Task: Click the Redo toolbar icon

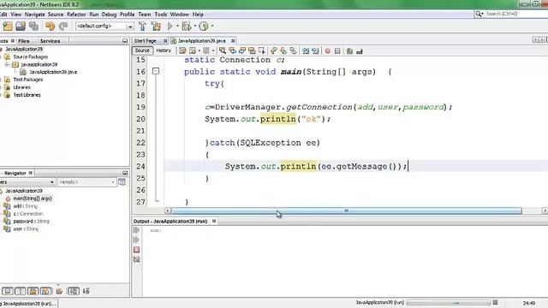Action: point(63,27)
